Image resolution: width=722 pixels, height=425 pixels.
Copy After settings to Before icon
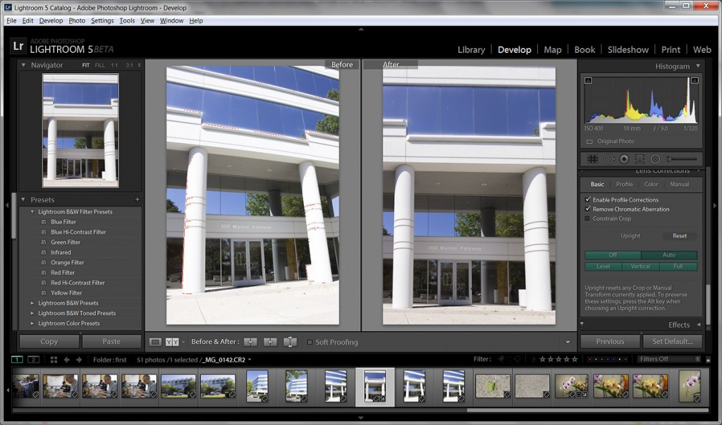270,342
